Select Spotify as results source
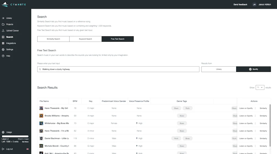 (x=253, y=69)
